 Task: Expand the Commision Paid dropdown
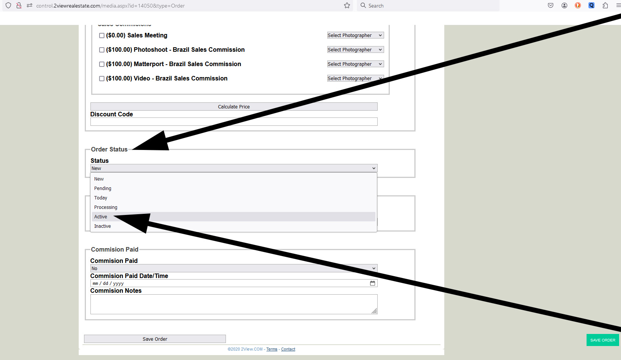[x=233, y=269]
